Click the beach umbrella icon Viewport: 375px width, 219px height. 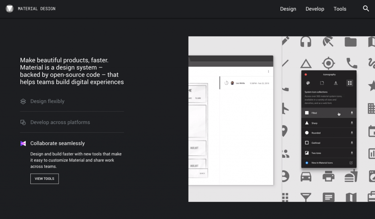tap(328, 42)
